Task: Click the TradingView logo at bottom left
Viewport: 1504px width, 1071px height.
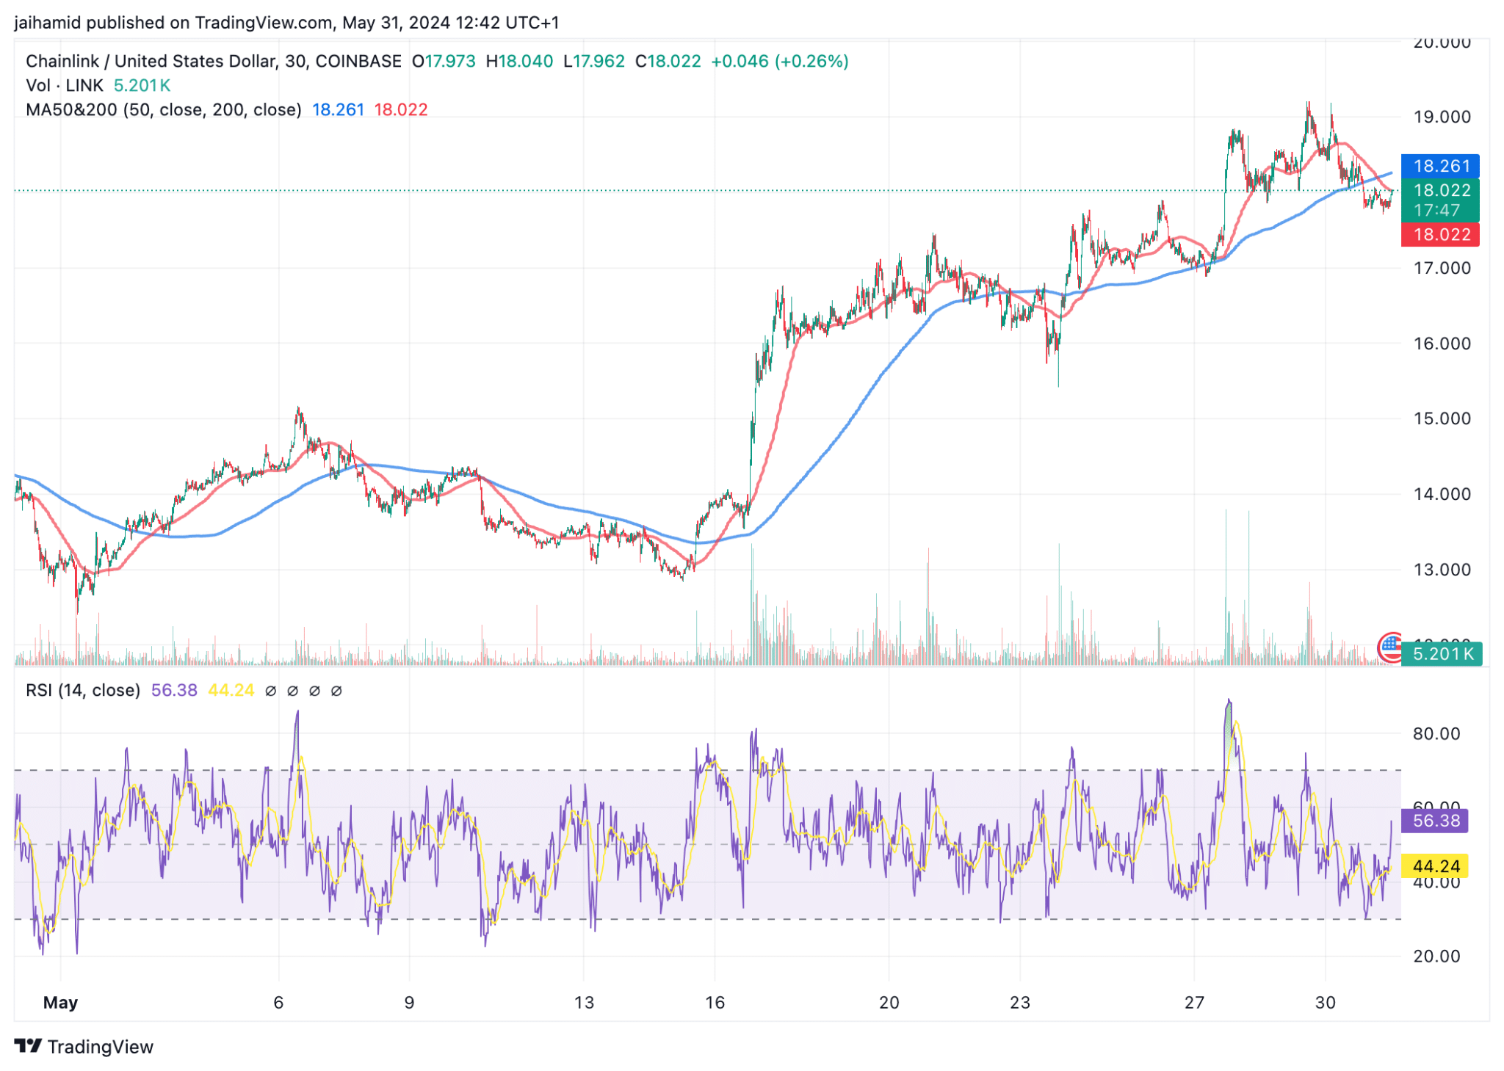Action: tap(84, 1046)
